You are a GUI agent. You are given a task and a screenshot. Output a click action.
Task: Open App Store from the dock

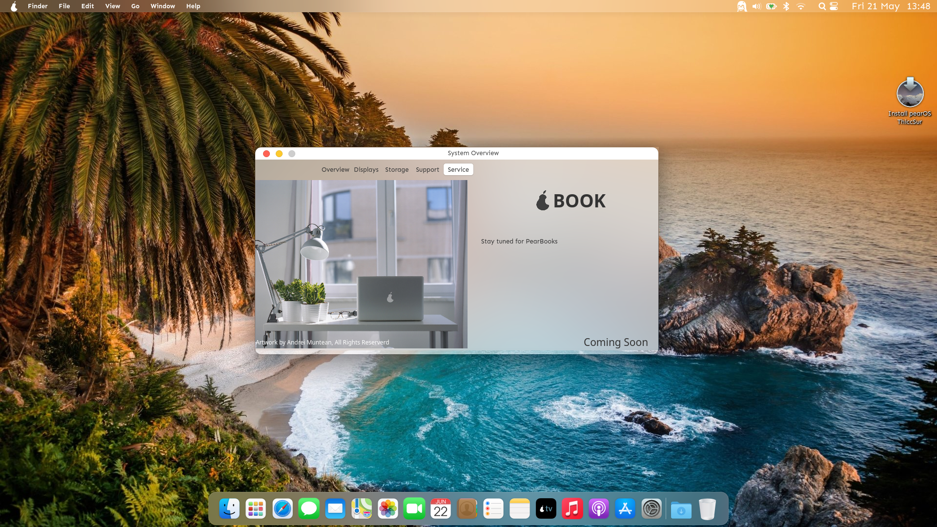(x=625, y=509)
